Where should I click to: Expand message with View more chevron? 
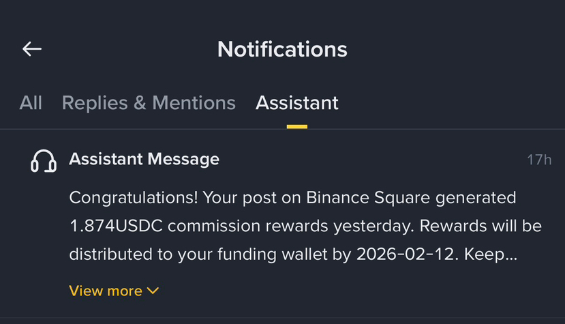pyautogui.click(x=153, y=291)
